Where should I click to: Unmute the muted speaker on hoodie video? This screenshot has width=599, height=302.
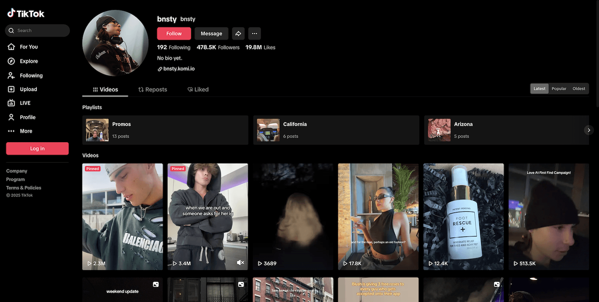pyautogui.click(x=240, y=263)
